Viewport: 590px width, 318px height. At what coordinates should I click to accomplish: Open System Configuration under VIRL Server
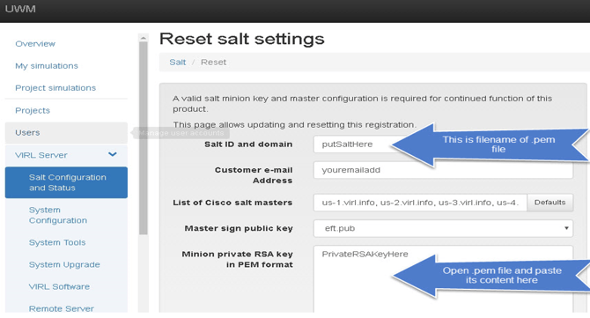pos(58,215)
